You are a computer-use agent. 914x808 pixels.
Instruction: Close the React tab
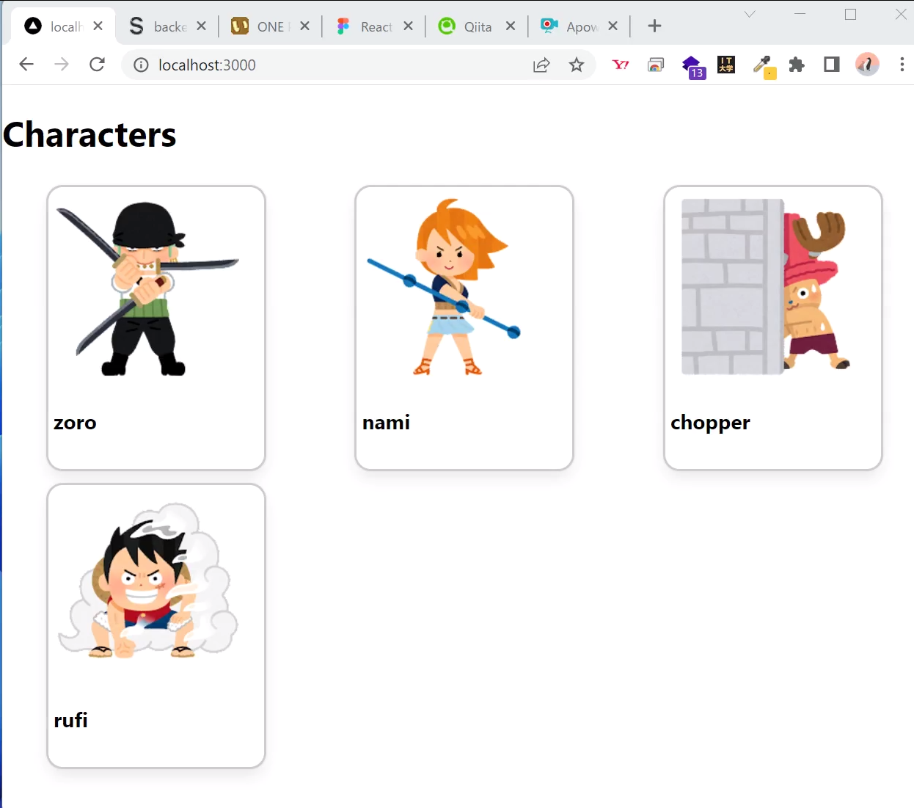(409, 26)
